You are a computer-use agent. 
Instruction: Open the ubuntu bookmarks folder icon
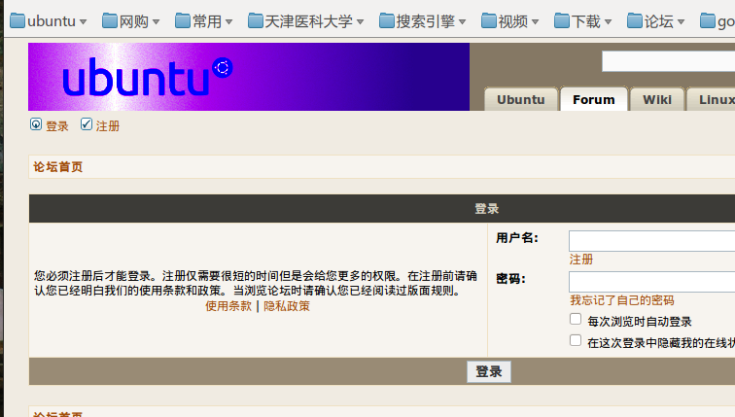pos(17,21)
